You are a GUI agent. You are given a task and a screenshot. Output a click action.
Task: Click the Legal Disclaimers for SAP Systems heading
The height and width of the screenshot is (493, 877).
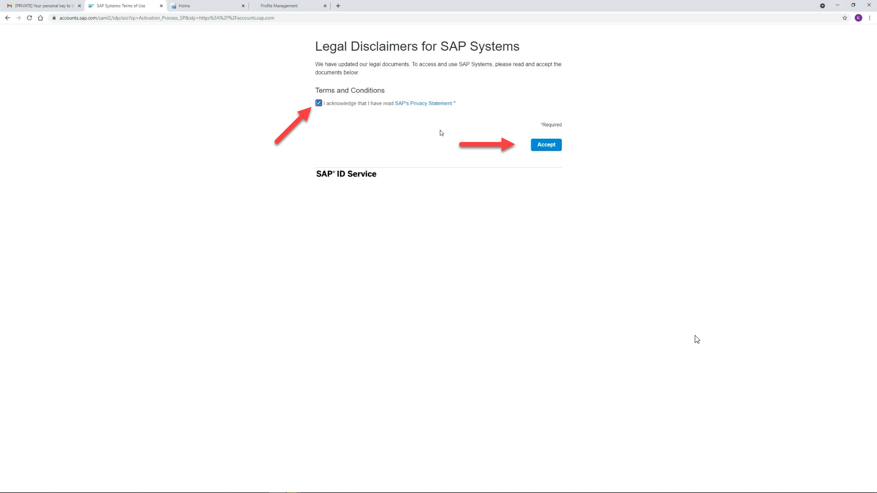(417, 47)
